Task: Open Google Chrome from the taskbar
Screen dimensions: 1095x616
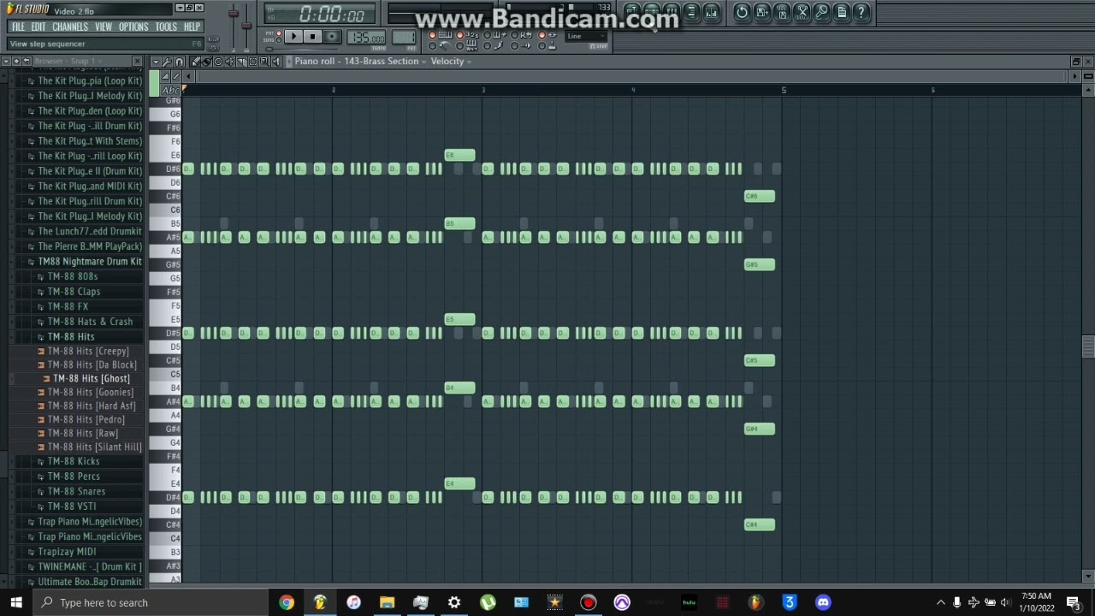Action: 286,602
